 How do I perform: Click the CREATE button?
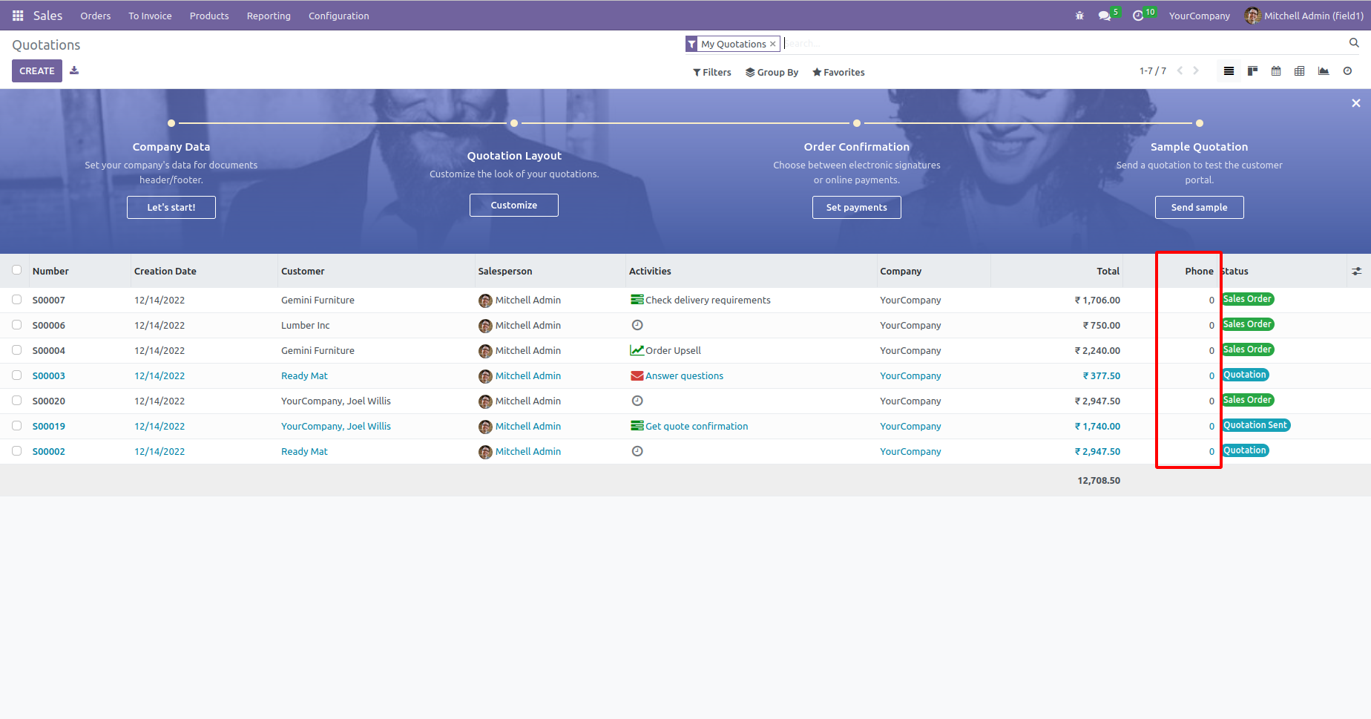[37, 71]
